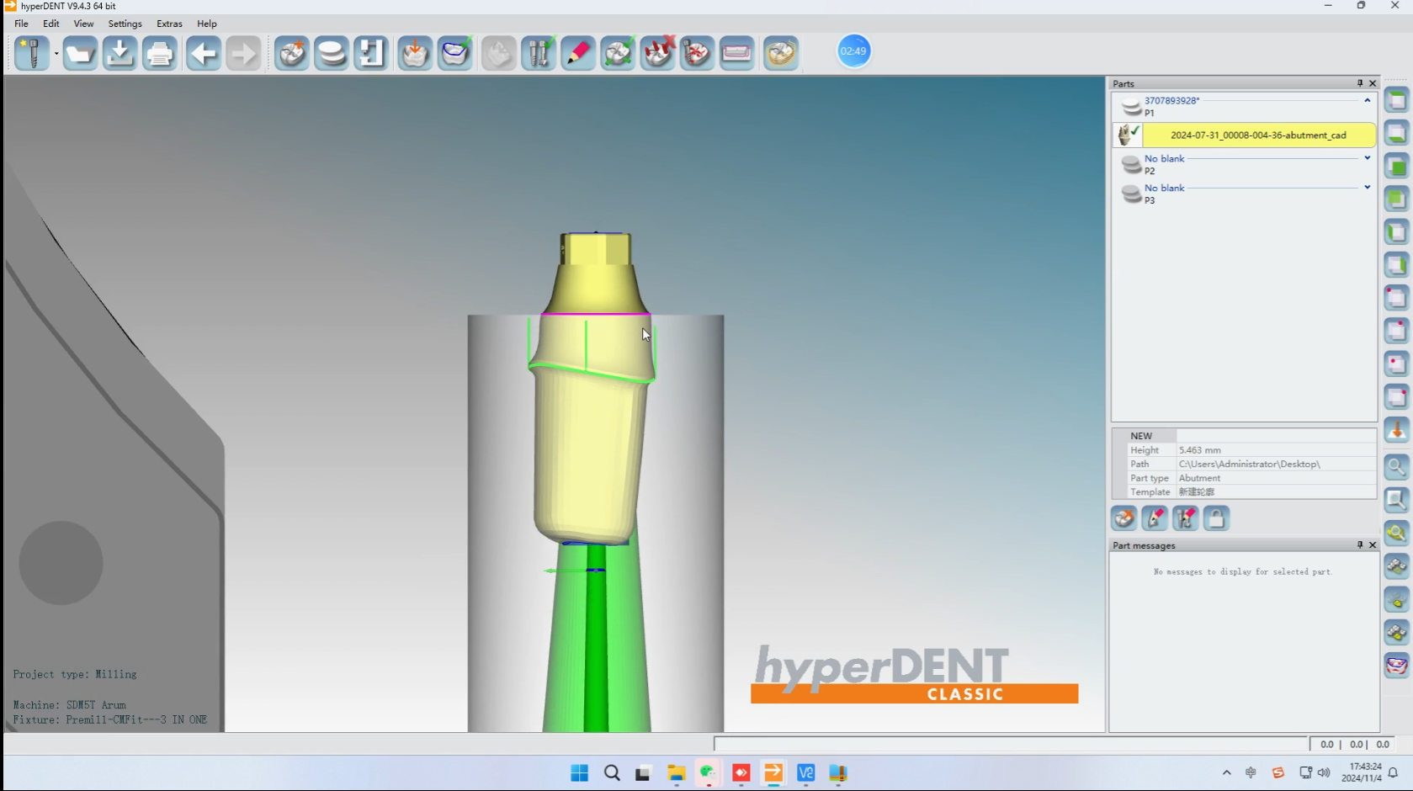Image resolution: width=1413 pixels, height=791 pixels.
Task: Open a project with the folder icon
Action: click(80, 54)
